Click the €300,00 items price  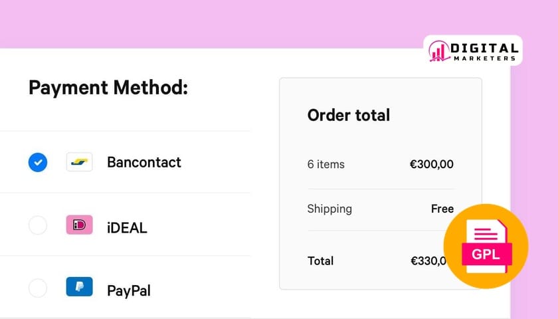pos(431,164)
